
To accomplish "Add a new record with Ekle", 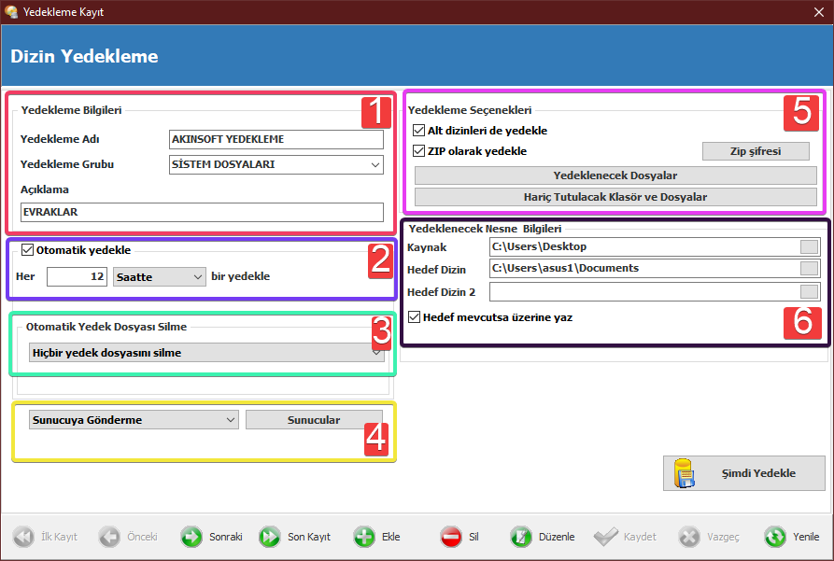I will coord(376,537).
